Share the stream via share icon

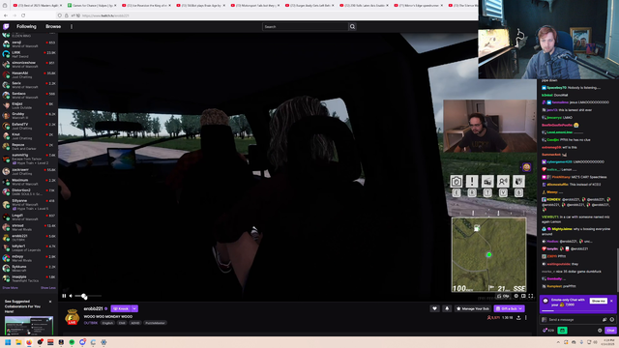518,318
